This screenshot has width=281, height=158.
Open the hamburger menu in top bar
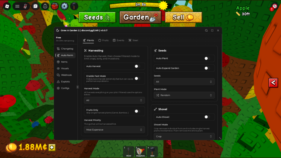pos(17,6)
